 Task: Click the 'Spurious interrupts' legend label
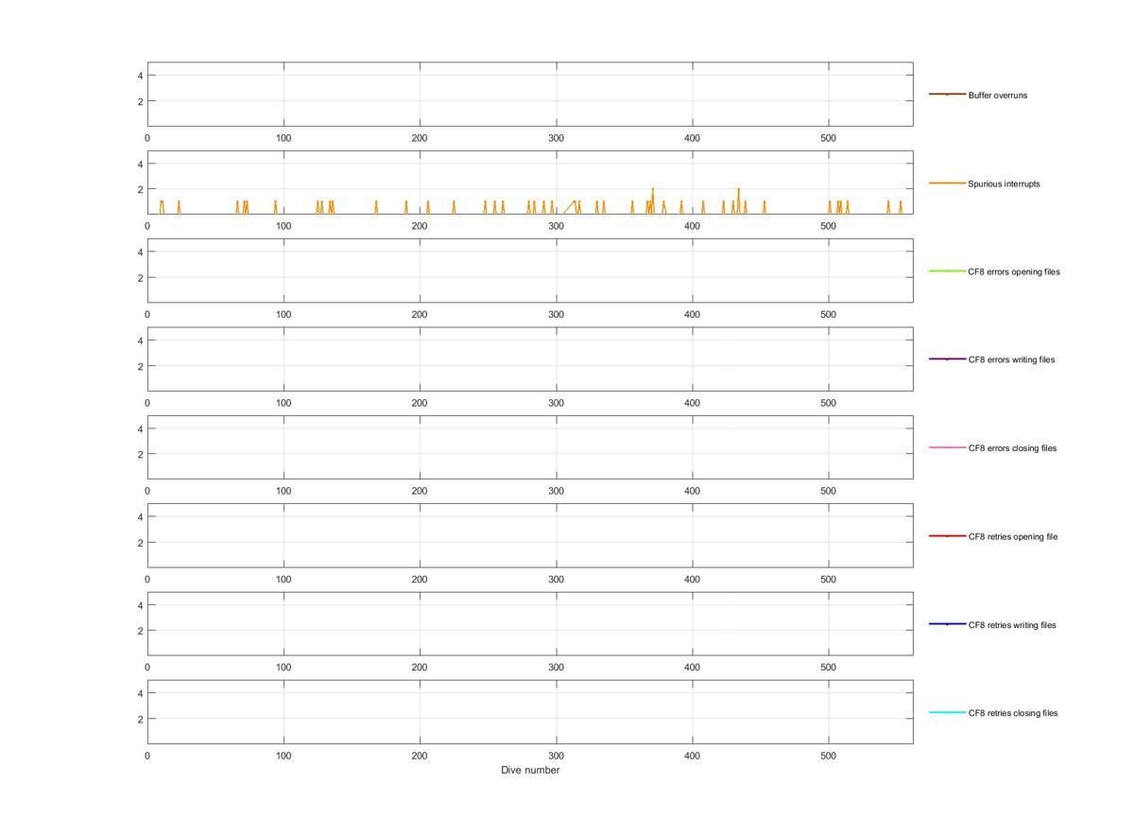pyautogui.click(x=1004, y=183)
